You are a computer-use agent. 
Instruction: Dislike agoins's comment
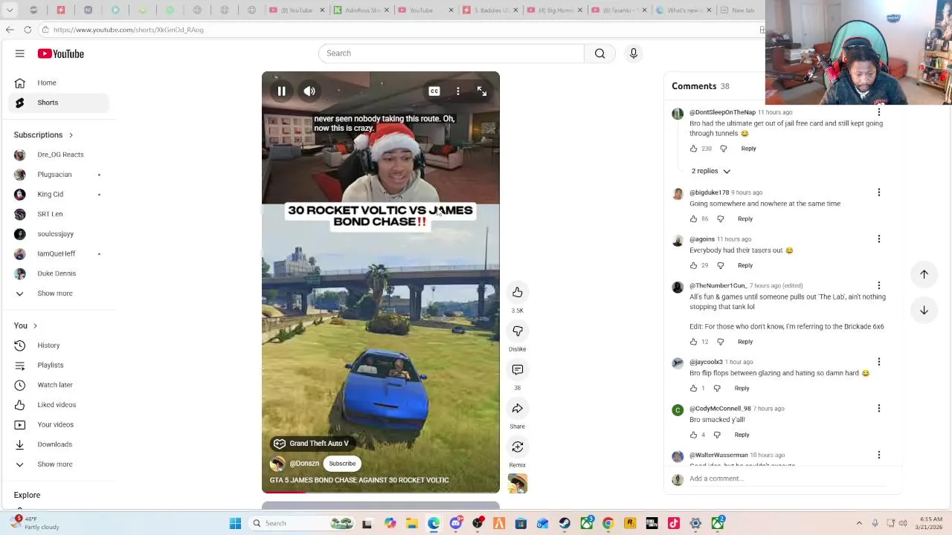point(720,265)
